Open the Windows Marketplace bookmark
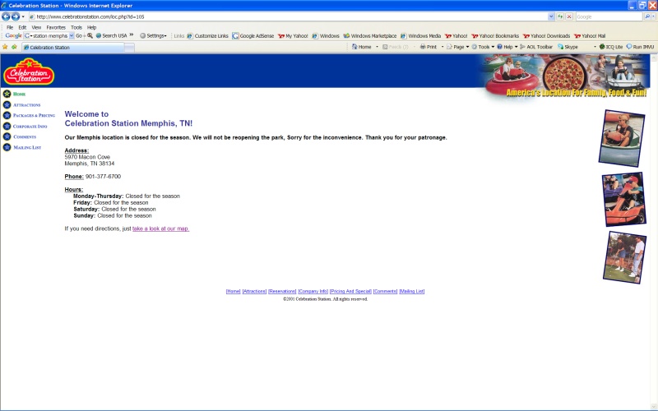 tap(369, 35)
